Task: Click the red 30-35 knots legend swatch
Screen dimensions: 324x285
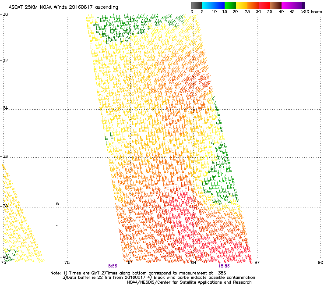Action: 264,5
